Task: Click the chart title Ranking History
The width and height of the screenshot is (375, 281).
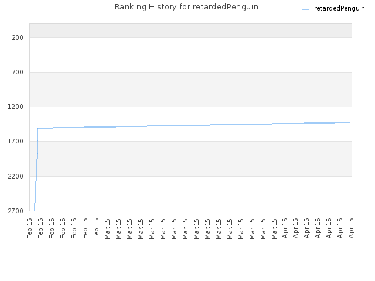Action: 186,7
